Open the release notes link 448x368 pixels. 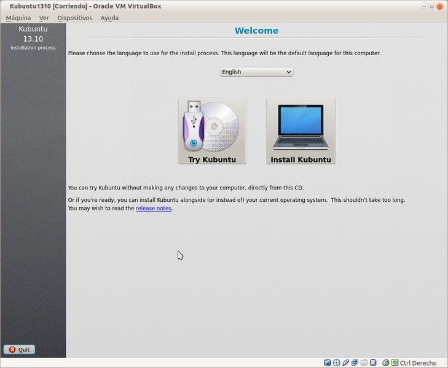click(154, 208)
